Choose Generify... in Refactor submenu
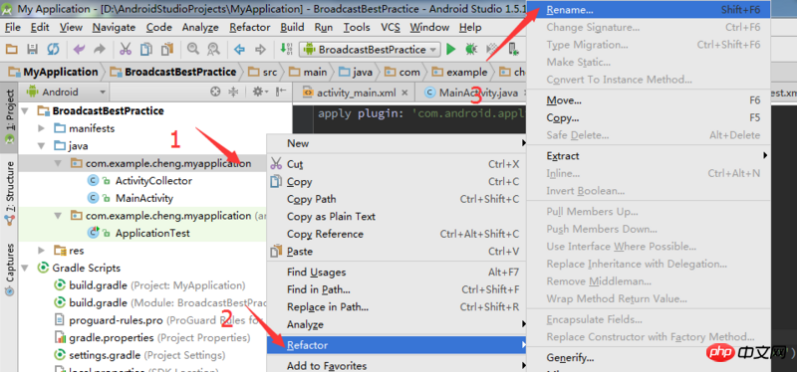The width and height of the screenshot is (797, 372). point(649,358)
